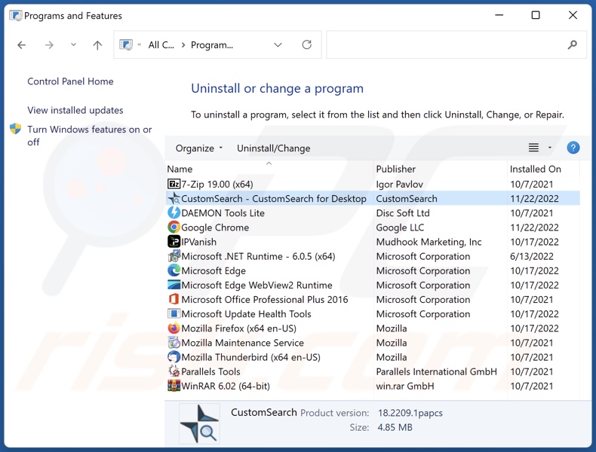The image size is (596, 452).
Task: Sort by the Publisher column header
Action: [x=395, y=169]
